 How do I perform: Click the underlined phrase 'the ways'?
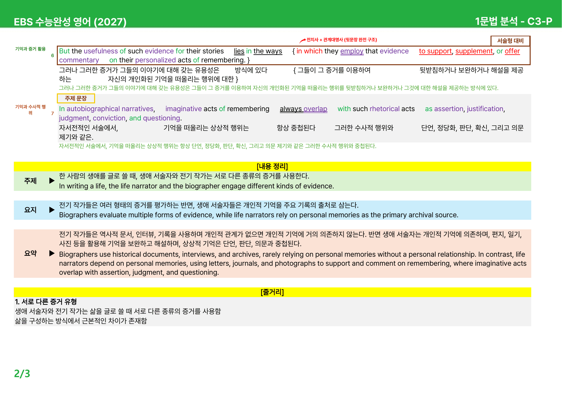pyautogui.click(x=268, y=51)
